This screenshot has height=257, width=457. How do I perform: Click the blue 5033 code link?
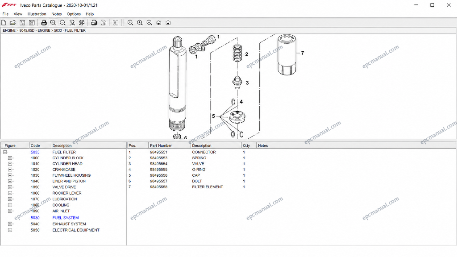(35, 152)
